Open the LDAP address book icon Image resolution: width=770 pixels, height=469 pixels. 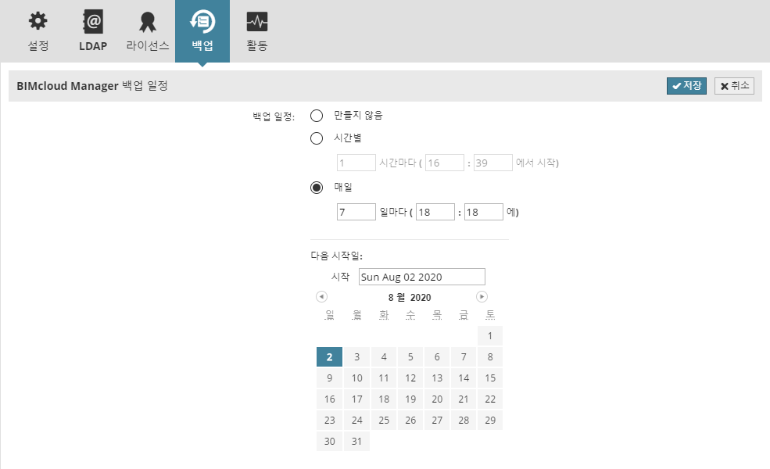93,22
